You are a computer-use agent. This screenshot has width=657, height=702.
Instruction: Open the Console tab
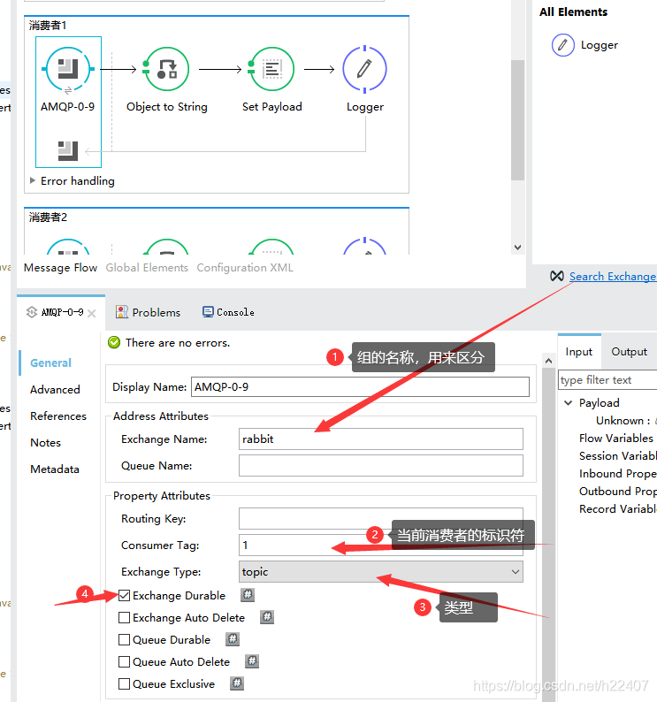coord(228,312)
